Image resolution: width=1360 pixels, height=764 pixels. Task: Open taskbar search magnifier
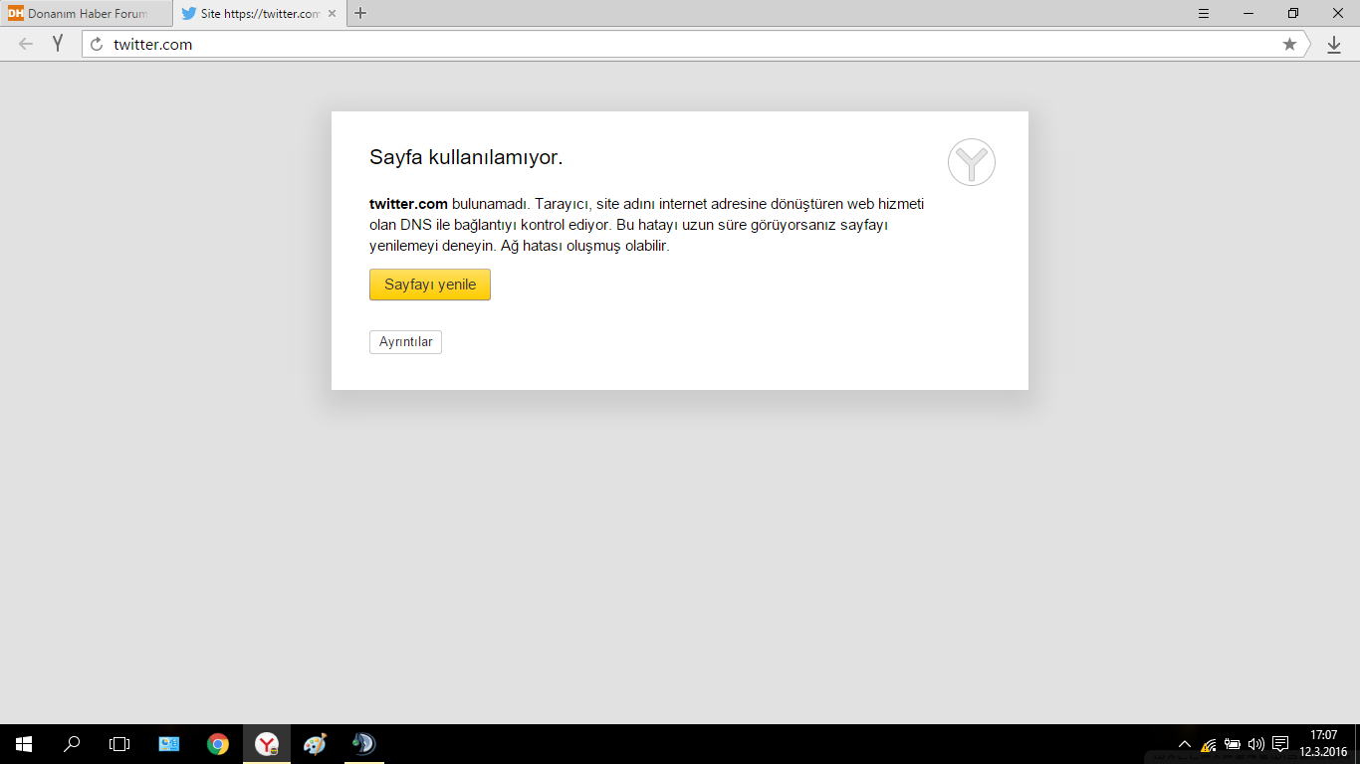(x=72, y=744)
